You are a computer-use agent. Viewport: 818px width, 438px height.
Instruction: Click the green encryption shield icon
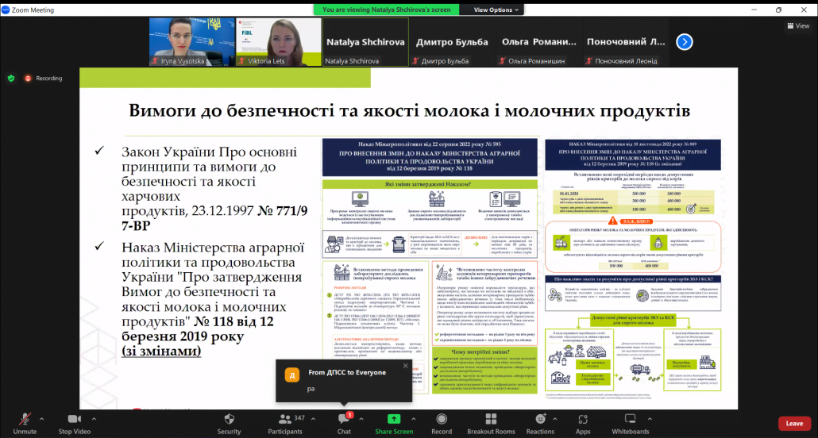pyautogui.click(x=11, y=79)
